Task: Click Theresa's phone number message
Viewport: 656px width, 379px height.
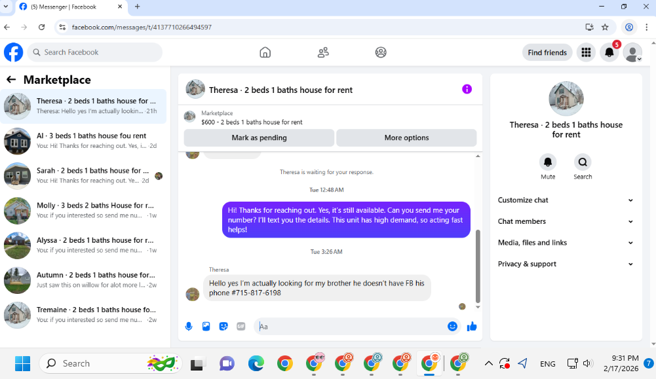Action: (317, 288)
